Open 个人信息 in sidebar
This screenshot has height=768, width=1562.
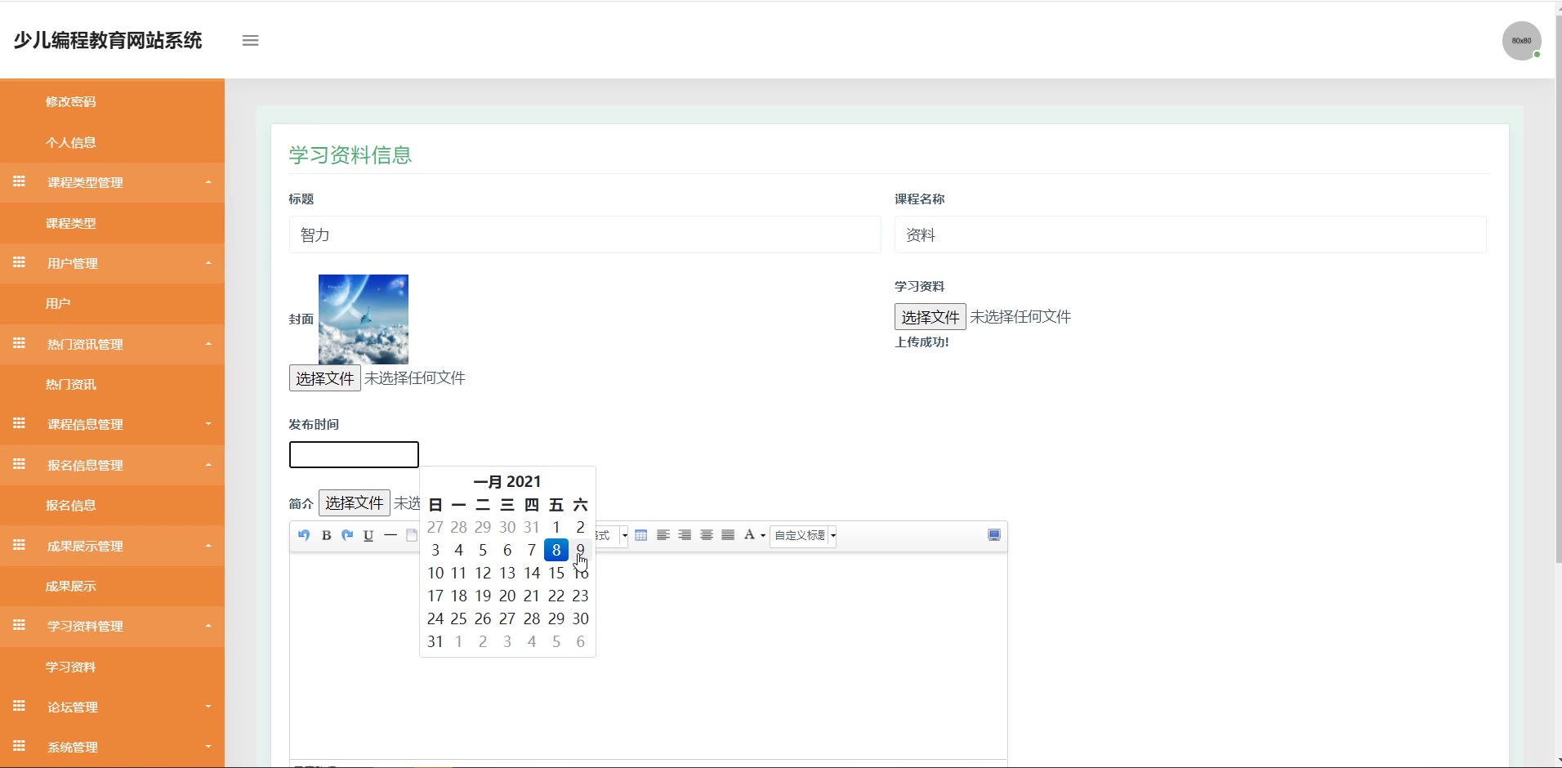tap(71, 142)
